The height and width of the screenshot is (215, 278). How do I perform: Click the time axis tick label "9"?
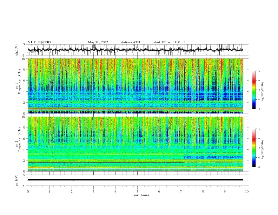coord(225,191)
